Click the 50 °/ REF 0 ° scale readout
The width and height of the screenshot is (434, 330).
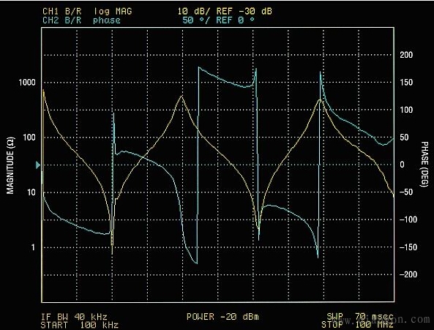pos(218,20)
